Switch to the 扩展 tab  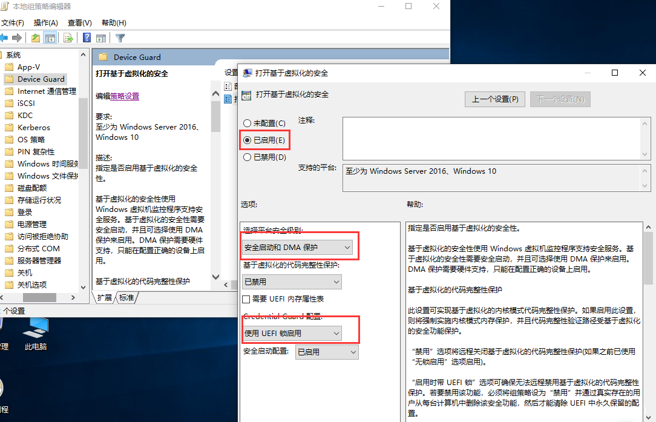point(104,298)
